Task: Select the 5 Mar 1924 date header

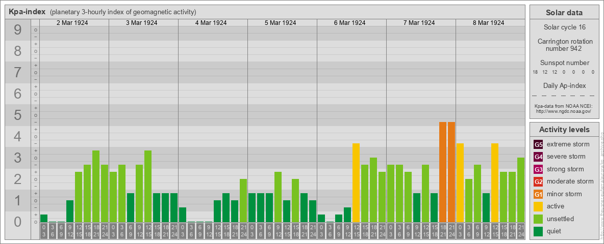Action: pos(282,23)
